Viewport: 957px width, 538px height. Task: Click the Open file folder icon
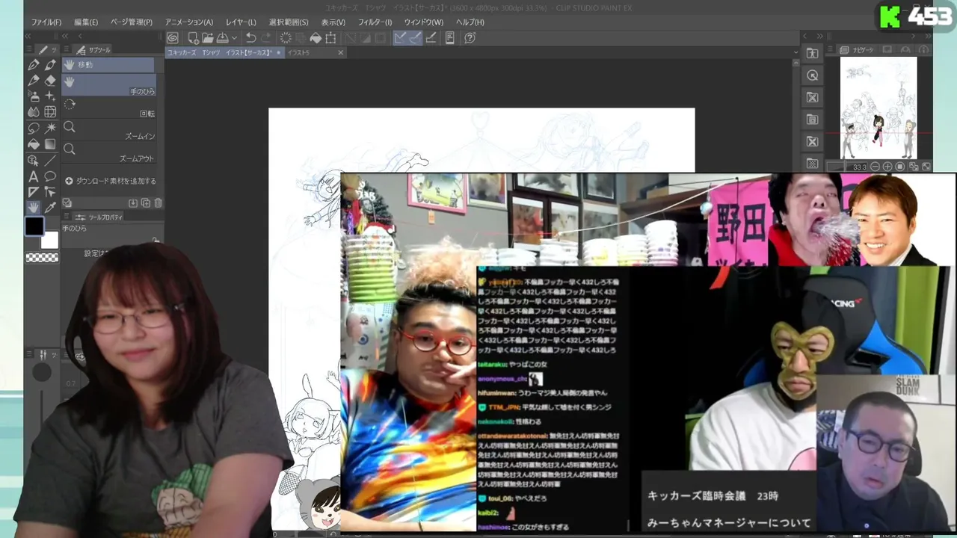click(x=207, y=38)
